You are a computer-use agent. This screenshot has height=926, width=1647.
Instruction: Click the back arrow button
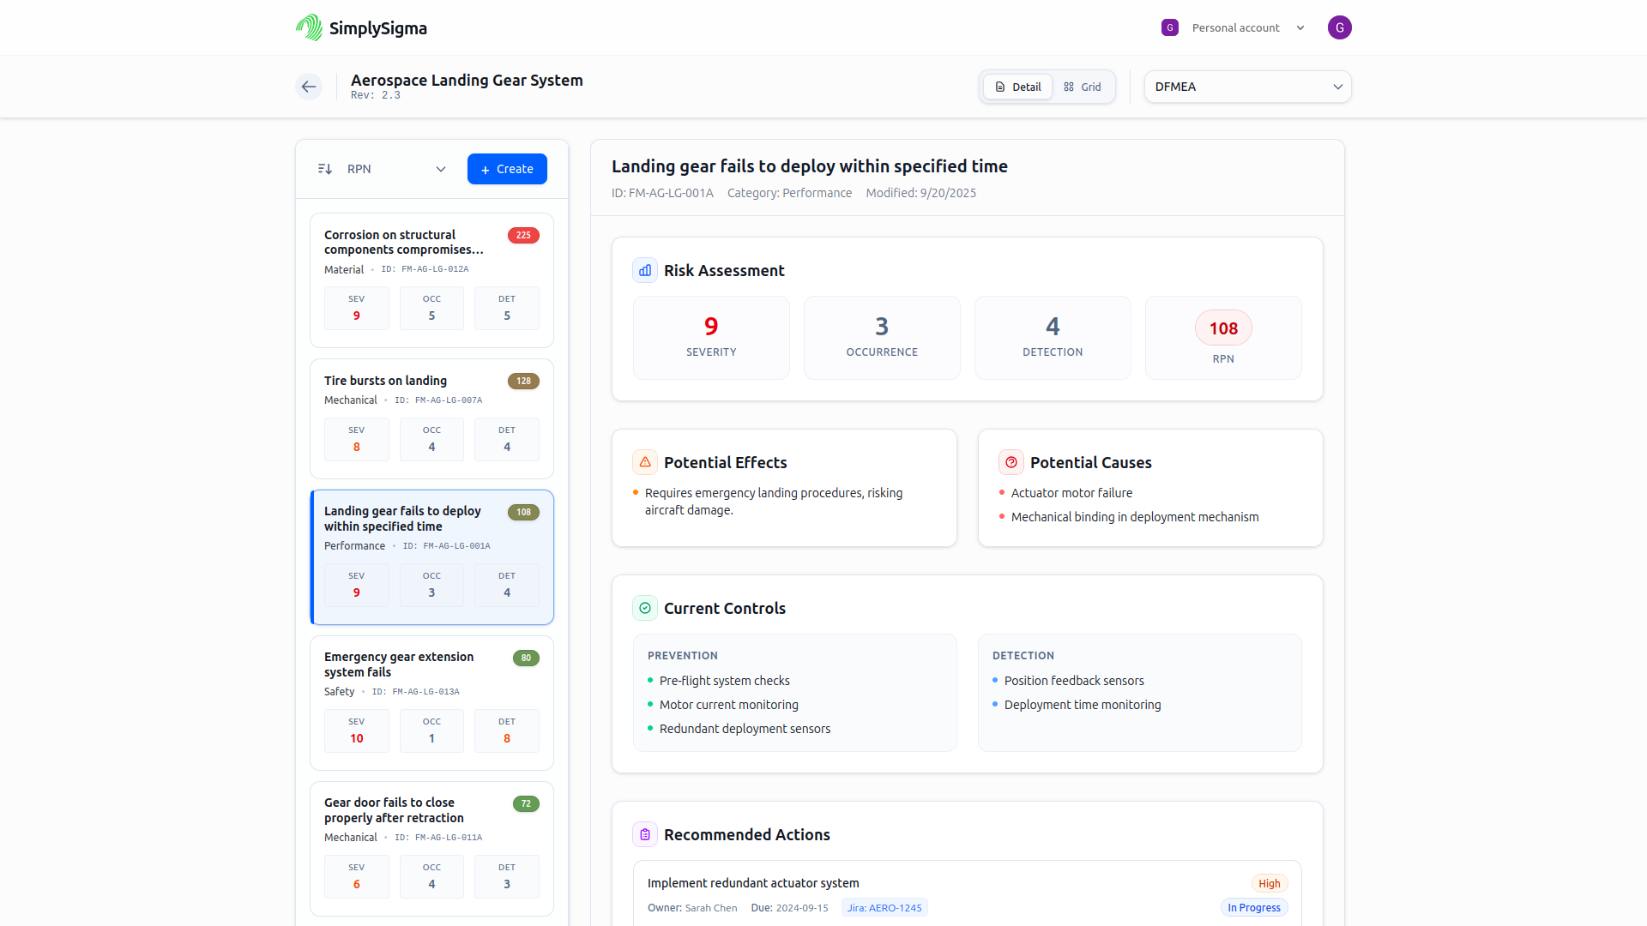309,87
